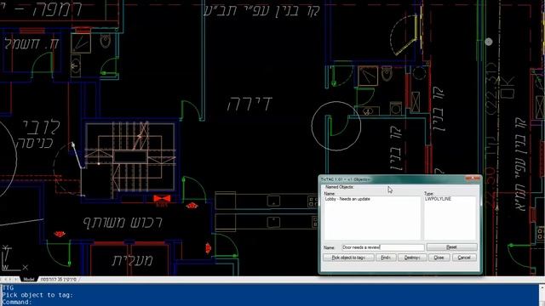This screenshot has height=306, width=545.
Task: Click the 'Pick object to tag<' button
Action: (x=348, y=258)
